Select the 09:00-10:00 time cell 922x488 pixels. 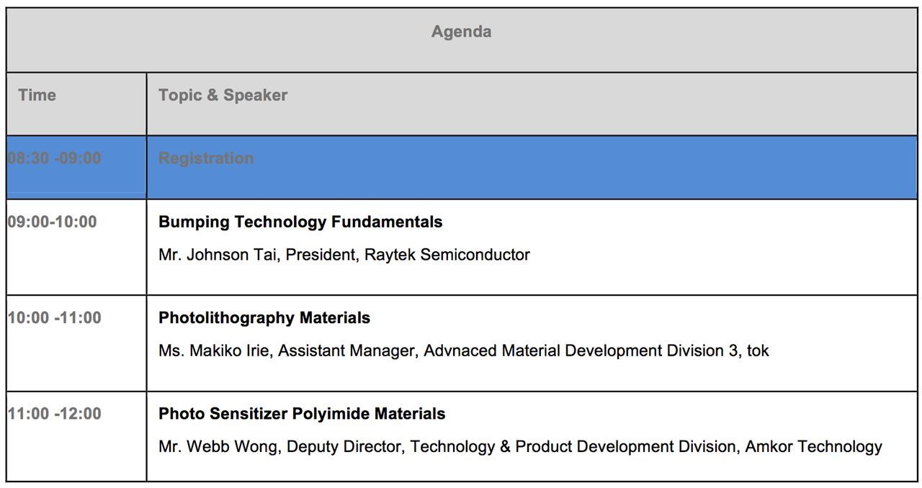(53, 222)
